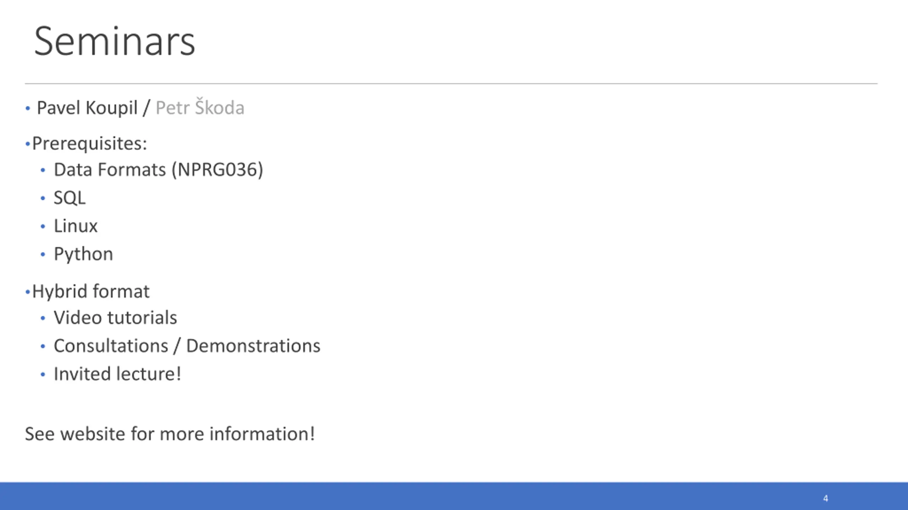Click the bullet dot before SQL

point(43,198)
